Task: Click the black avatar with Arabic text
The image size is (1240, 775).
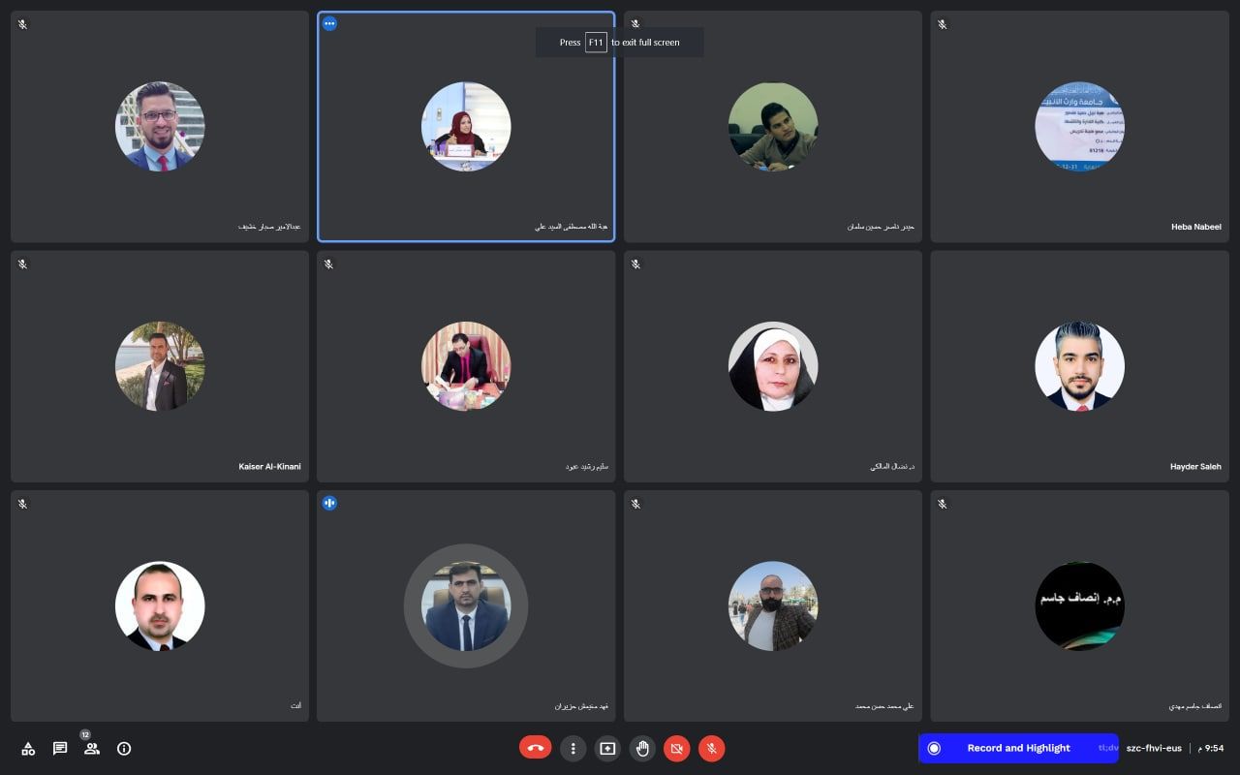Action: click(x=1079, y=605)
